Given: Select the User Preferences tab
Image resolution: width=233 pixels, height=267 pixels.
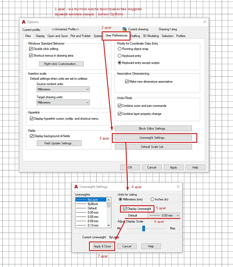Looking at the screenshot, I should [116, 35].
